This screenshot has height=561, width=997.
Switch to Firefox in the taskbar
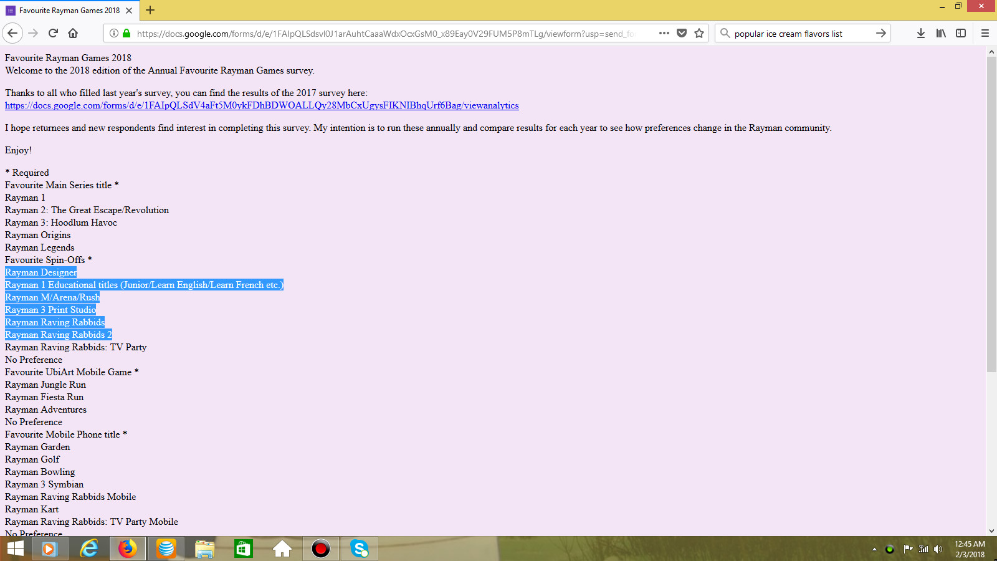tap(128, 549)
